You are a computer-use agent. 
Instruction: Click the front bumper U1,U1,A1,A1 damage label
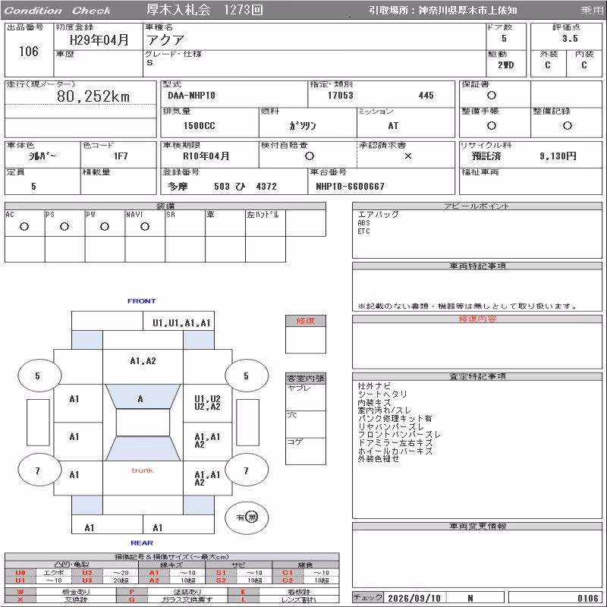181,323
